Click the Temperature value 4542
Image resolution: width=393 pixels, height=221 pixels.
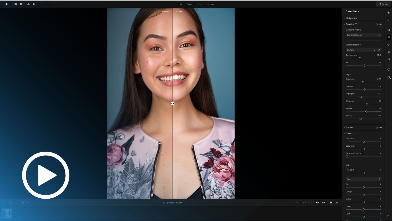(379, 55)
